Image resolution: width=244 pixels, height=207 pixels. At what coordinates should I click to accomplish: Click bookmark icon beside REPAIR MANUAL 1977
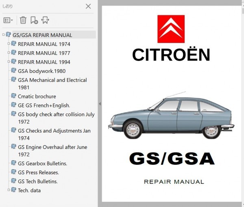click(14, 52)
